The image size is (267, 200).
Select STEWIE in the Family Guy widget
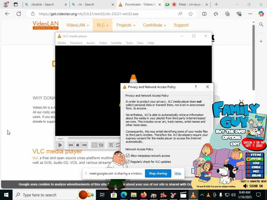(x=254, y=155)
